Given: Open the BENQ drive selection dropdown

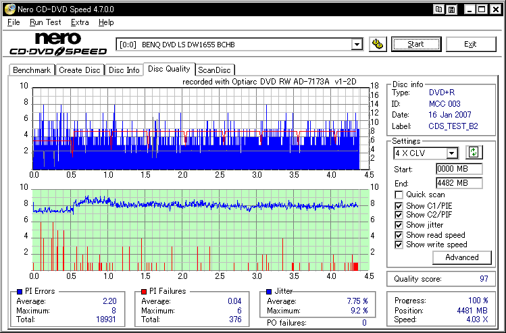Looking at the screenshot, I should tap(357, 45).
